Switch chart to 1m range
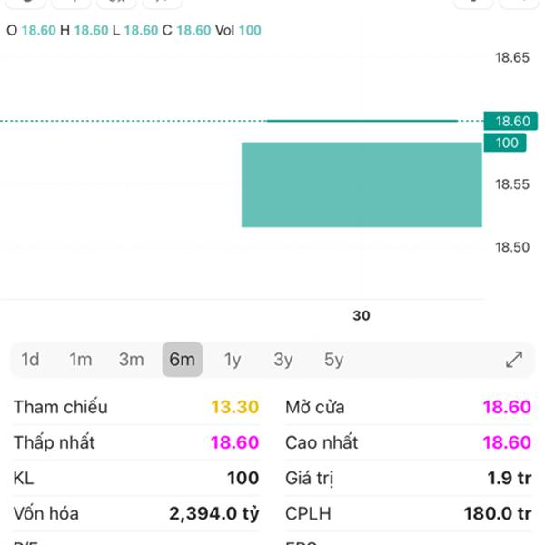Viewport: 545px width, 545px height. pos(81,360)
